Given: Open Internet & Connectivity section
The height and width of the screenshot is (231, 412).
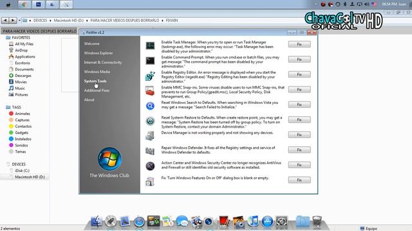Looking at the screenshot, I should tap(103, 62).
